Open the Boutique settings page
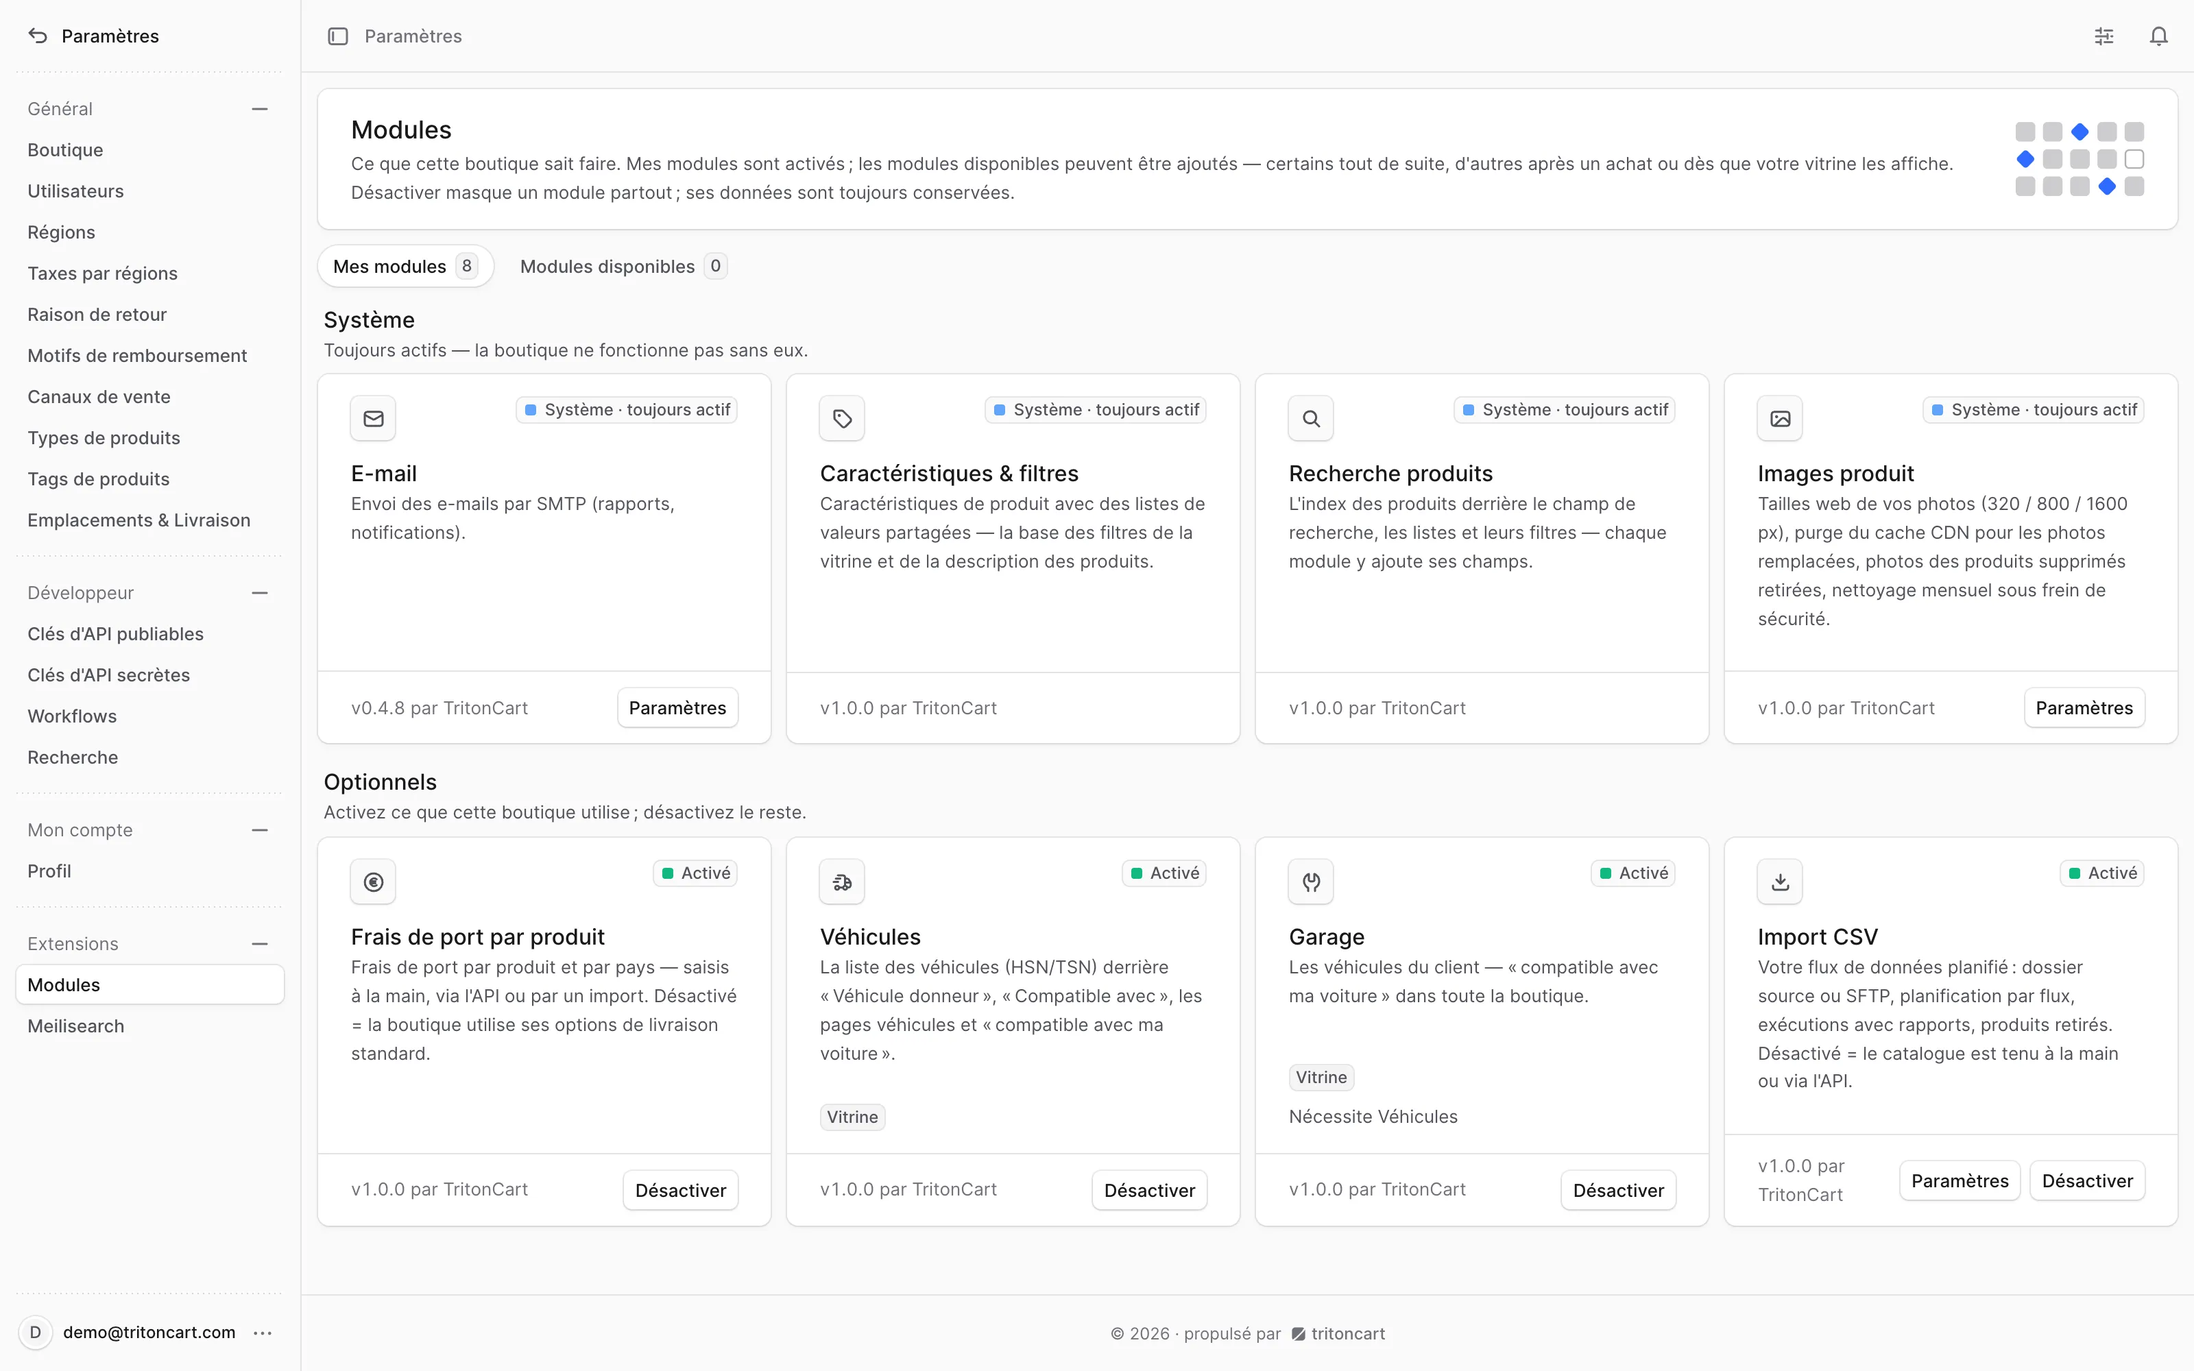Viewport: 2194px width, 1371px height. 149,149
